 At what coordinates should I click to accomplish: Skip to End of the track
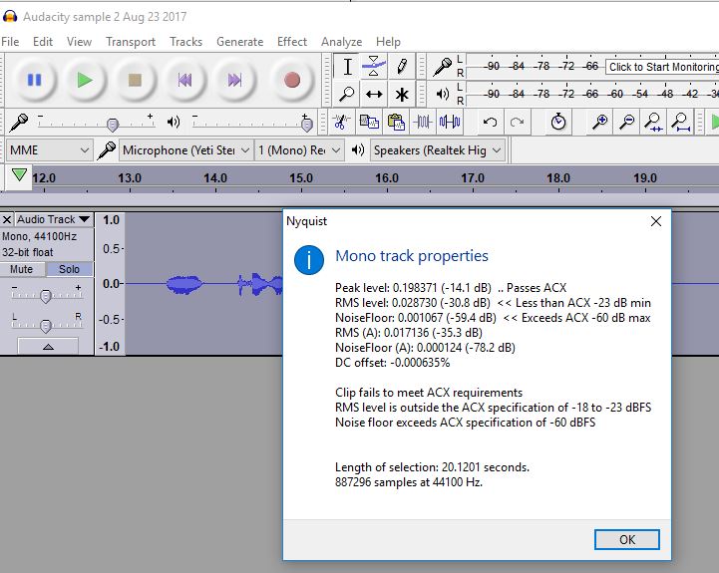234,80
